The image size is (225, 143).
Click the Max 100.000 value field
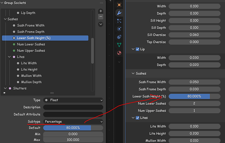point(73,140)
